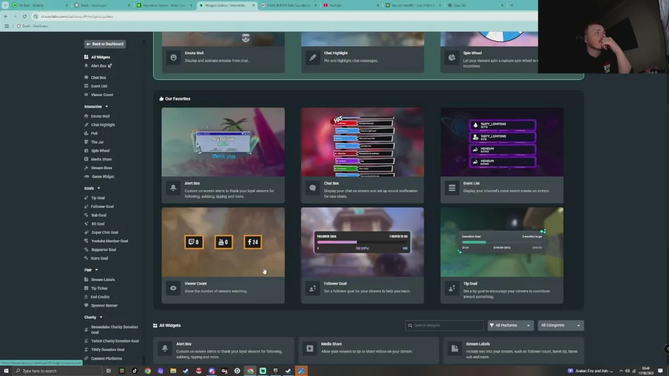669x376 pixels.
Task: Collapse the Interactive section in the sidebar
Action: tap(106, 107)
